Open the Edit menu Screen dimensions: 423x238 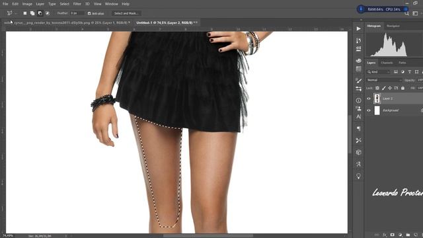(15, 4)
